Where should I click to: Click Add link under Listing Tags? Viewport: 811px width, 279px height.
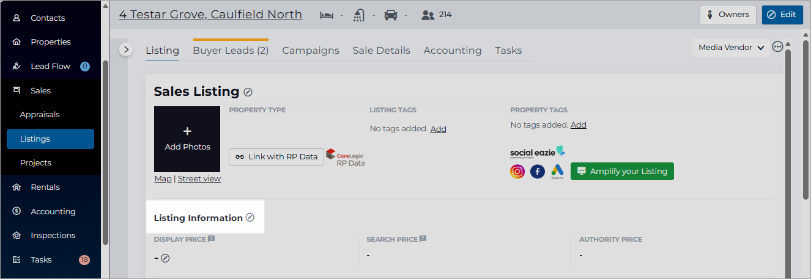pyautogui.click(x=438, y=129)
